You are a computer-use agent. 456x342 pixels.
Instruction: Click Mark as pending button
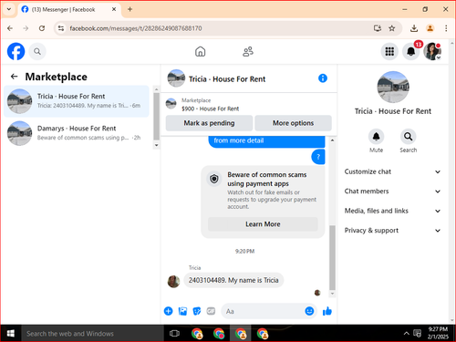coord(209,123)
